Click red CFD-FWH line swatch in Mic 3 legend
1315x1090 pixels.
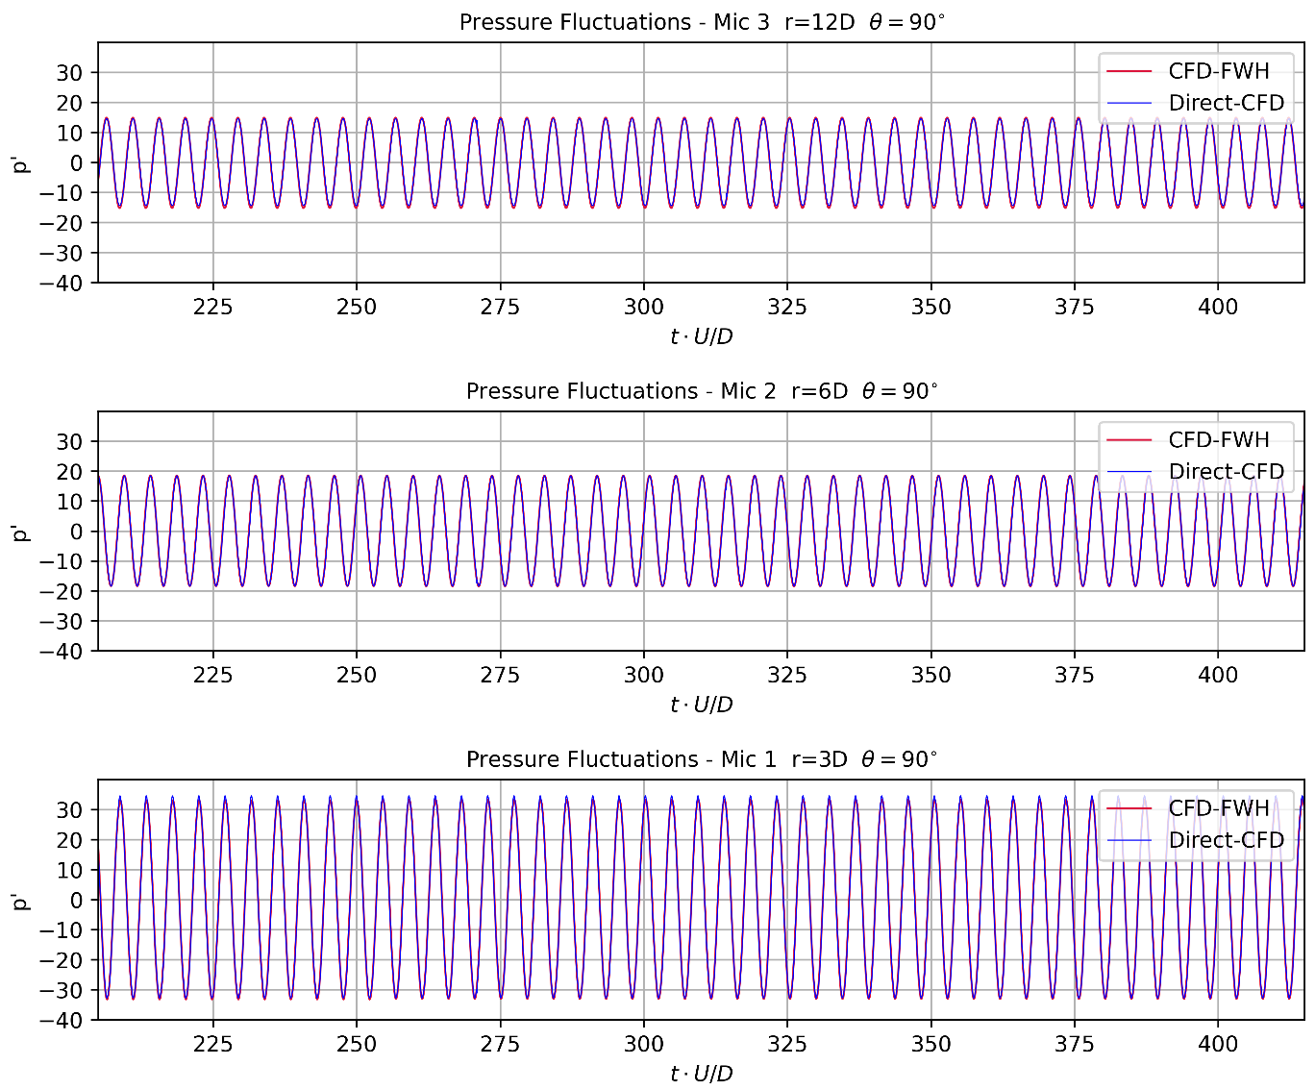pyautogui.click(x=1129, y=71)
